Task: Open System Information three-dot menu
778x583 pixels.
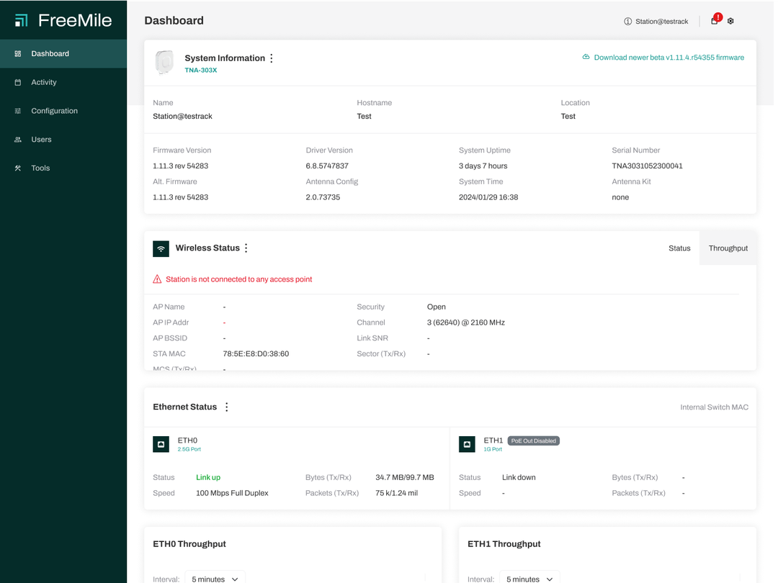Action: pos(272,58)
